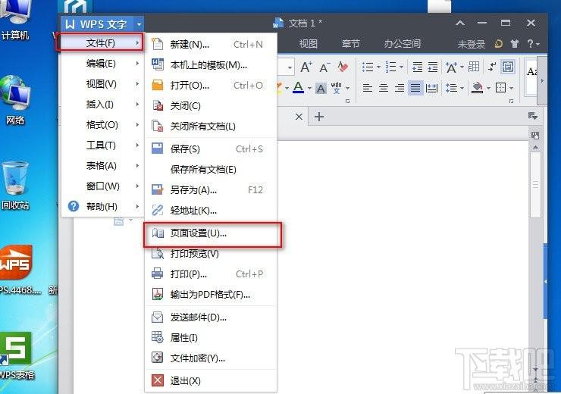Click the font color A swatch

click(298, 88)
